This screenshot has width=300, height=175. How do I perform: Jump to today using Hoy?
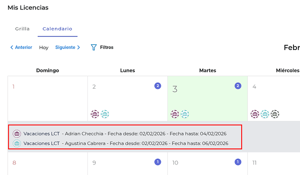pyautogui.click(x=44, y=47)
